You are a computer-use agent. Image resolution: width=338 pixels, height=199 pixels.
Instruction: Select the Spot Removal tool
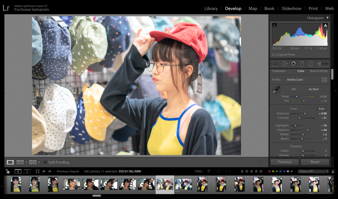(x=285, y=64)
